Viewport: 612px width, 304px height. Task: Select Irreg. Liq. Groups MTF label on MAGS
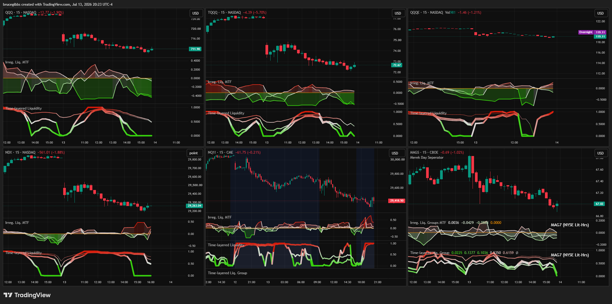coord(428,223)
